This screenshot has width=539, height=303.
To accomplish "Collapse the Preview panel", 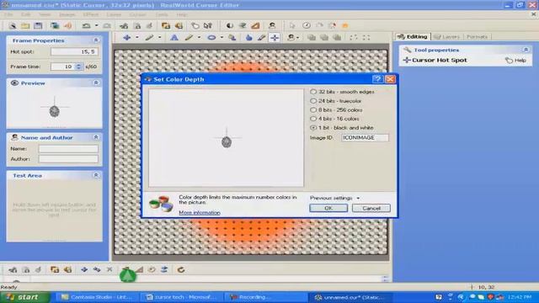I will (96, 82).
